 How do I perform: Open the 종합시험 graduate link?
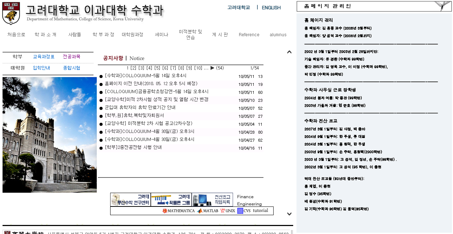[x=71, y=68]
